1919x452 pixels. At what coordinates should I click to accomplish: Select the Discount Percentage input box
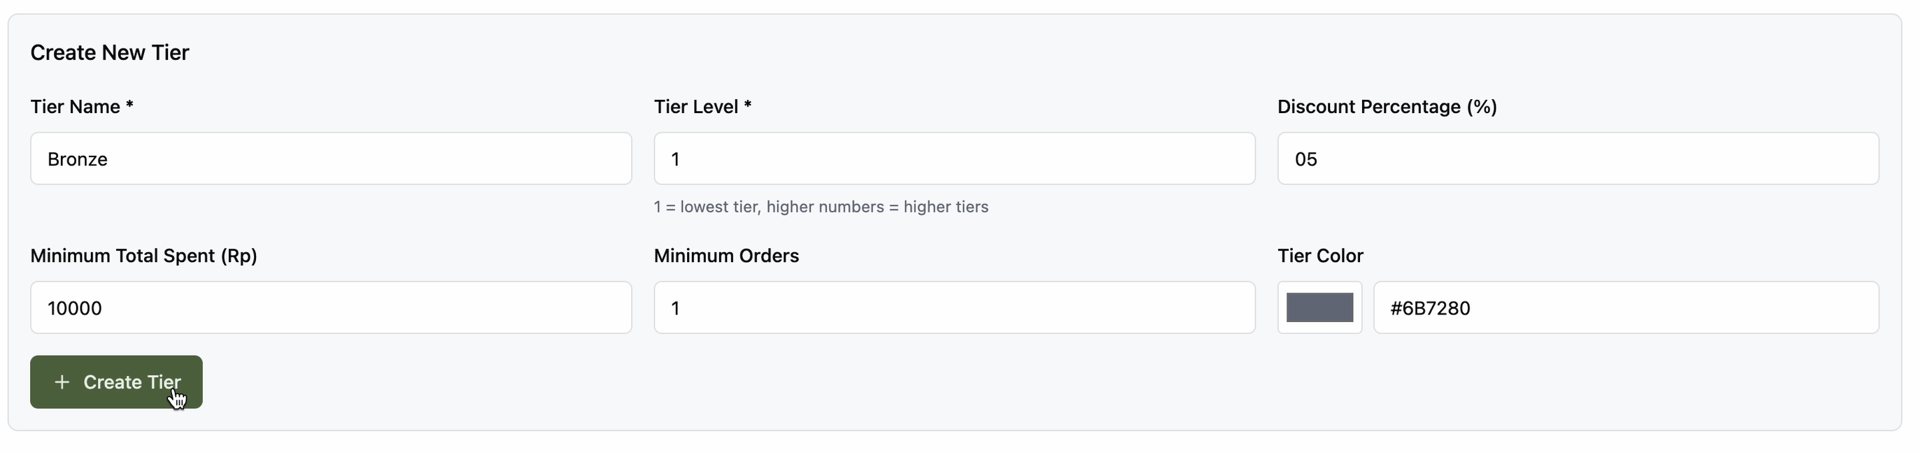click(1578, 159)
